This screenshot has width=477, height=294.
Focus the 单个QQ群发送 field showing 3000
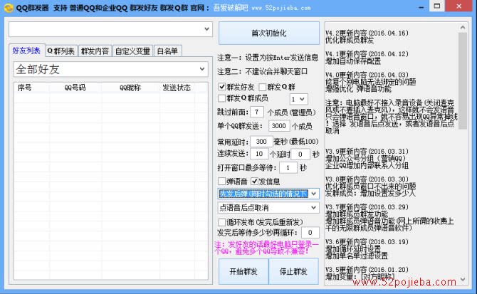tap(278, 126)
